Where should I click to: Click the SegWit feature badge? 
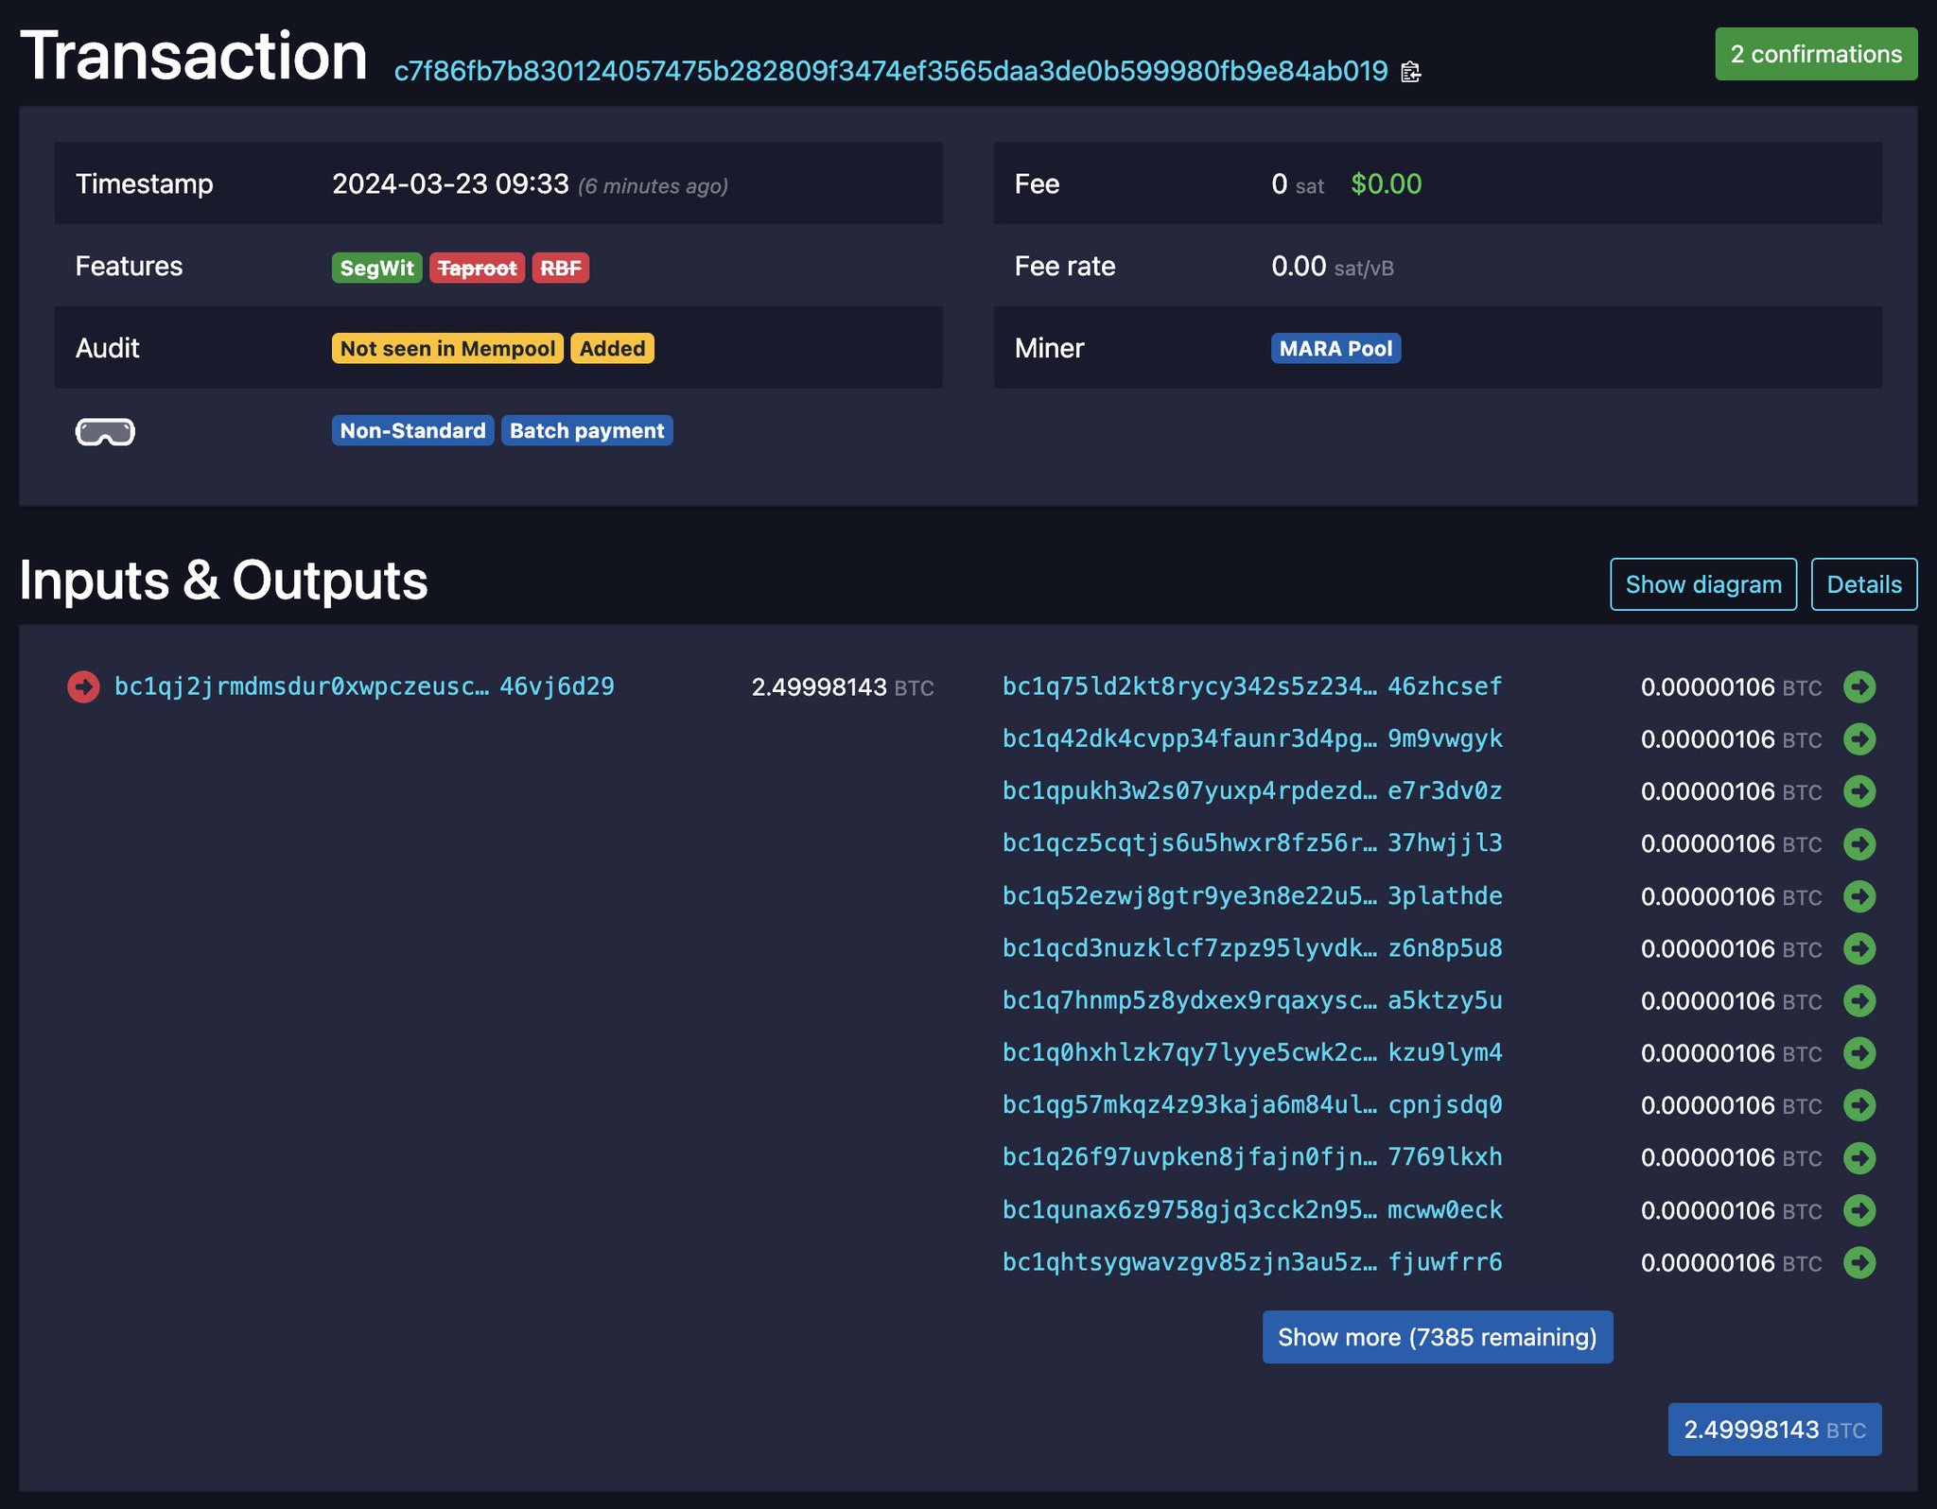coord(376,268)
